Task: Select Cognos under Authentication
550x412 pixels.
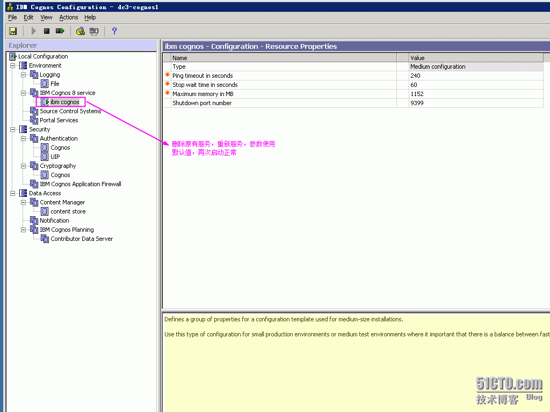Action: [60, 148]
